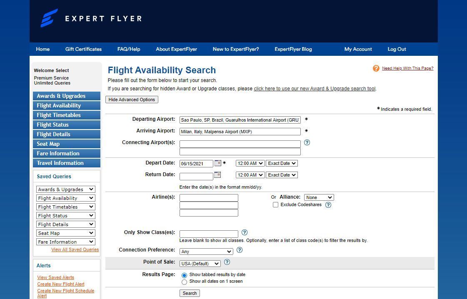Click help icon beside Point of Sale
The width and height of the screenshot is (467, 299).
pyautogui.click(x=227, y=262)
